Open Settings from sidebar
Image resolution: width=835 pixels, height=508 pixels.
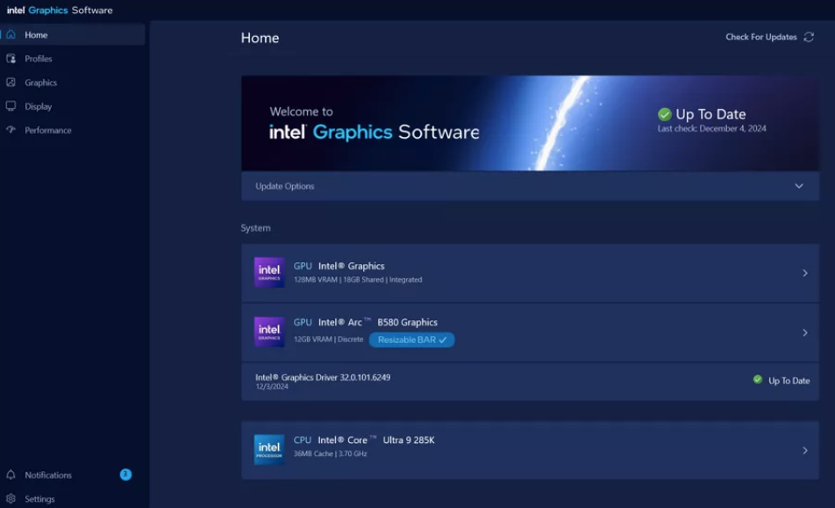[x=73, y=498]
